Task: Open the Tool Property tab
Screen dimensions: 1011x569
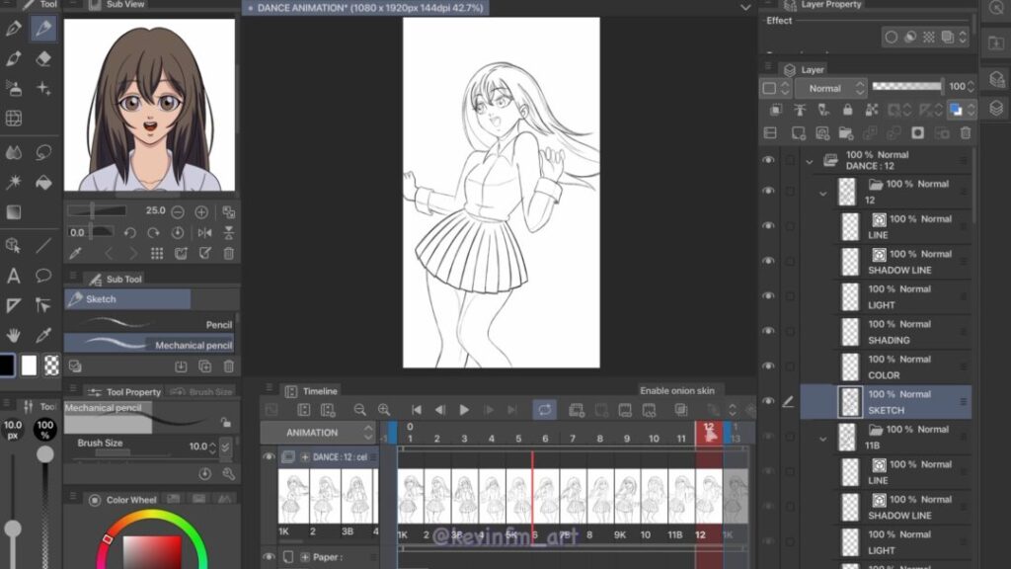Action: 123,391
